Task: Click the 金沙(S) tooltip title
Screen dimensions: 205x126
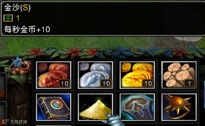Action: [17, 7]
